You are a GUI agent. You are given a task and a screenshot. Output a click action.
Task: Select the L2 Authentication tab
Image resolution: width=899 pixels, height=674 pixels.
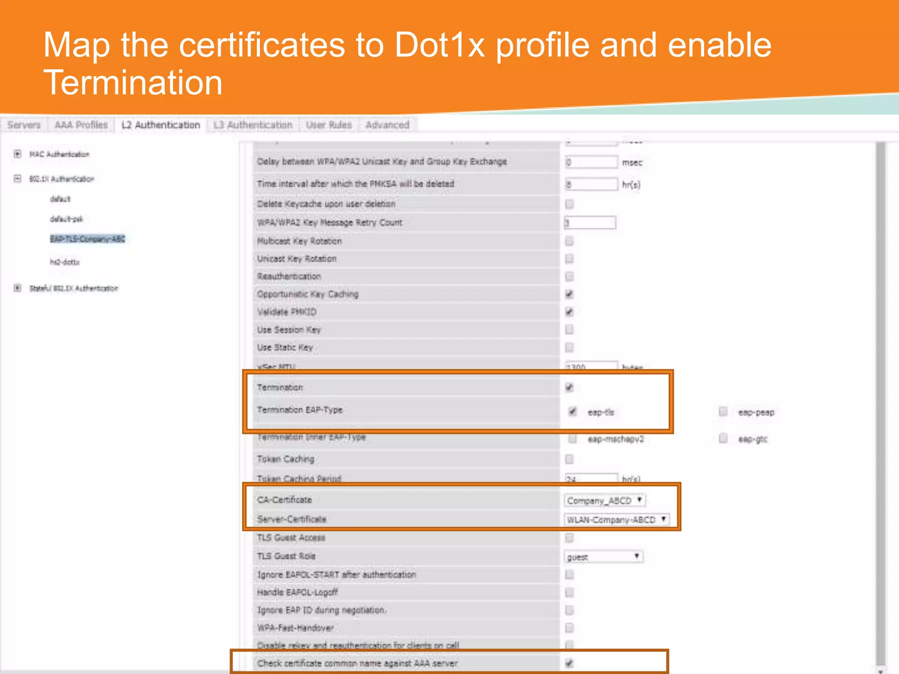(161, 125)
